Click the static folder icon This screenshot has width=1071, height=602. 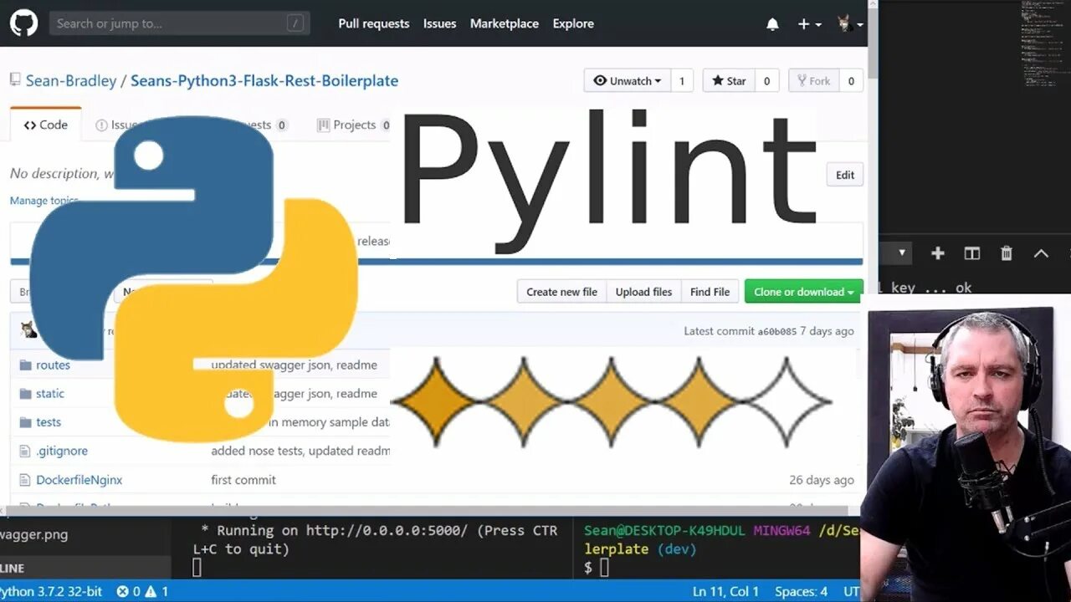coord(25,394)
